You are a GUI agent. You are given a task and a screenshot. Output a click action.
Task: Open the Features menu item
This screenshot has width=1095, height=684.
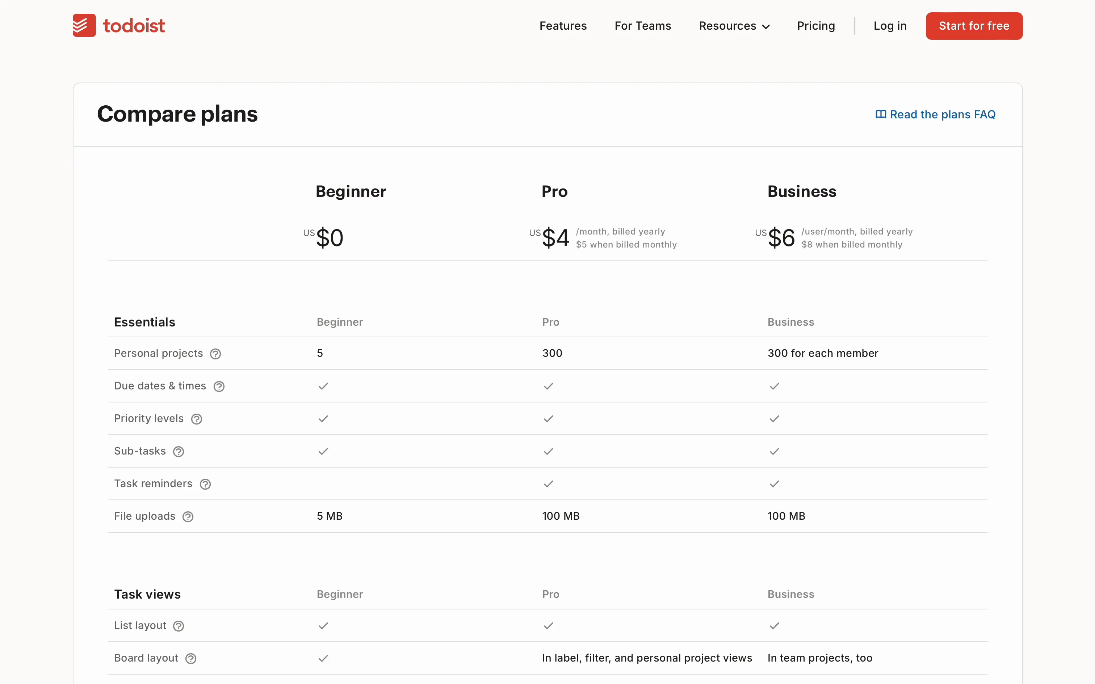point(563,26)
